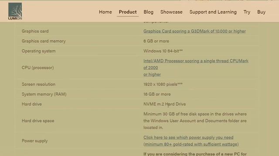Open the Showcase page
279x156 pixels.
(171, 12)
